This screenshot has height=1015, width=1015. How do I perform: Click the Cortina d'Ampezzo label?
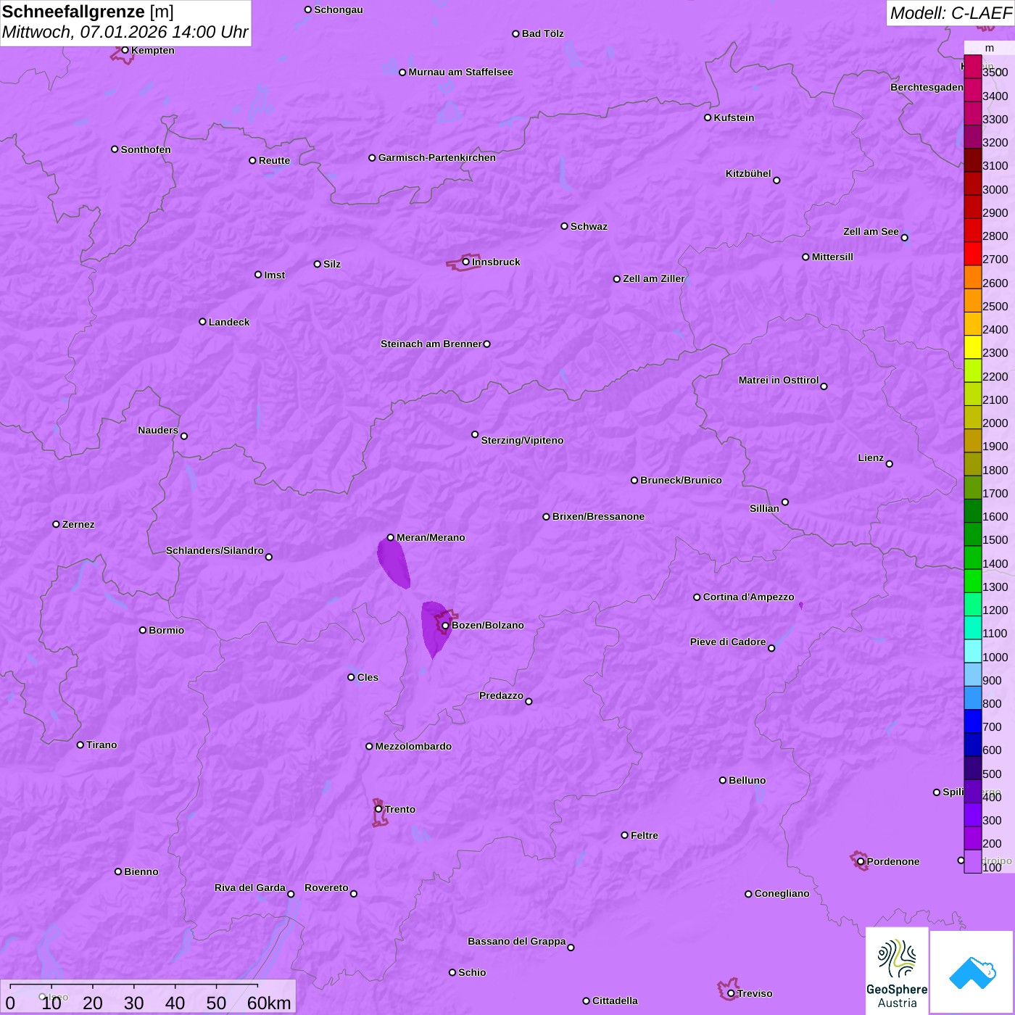[x=749, y=597]
